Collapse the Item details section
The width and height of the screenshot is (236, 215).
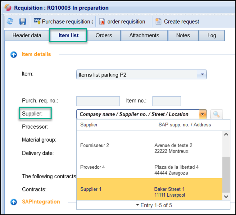(14, 54)
